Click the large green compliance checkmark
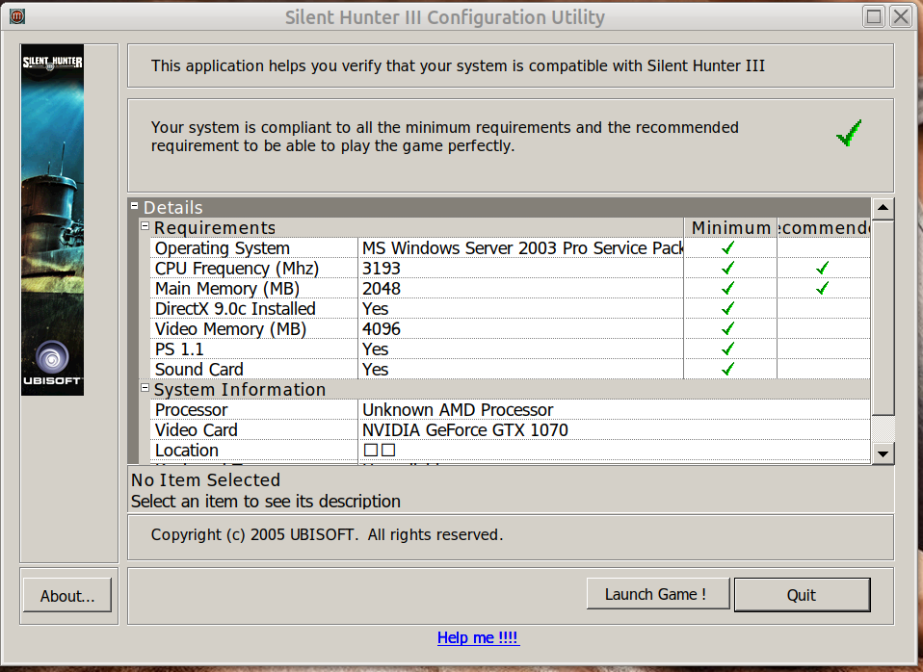This screenshot has width=923, height=672. click(849, 134)
